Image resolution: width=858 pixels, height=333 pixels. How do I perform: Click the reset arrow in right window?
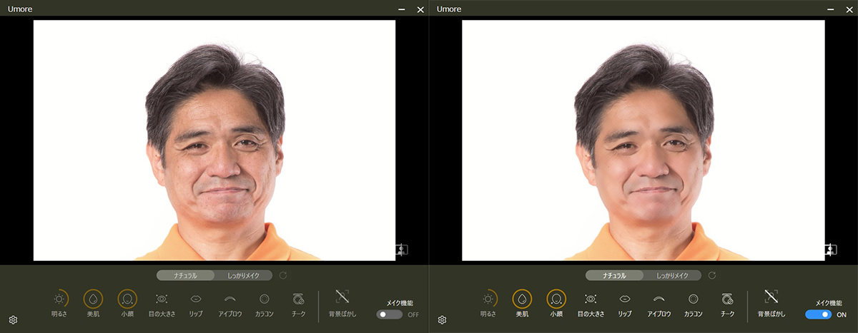pos(711,275)
